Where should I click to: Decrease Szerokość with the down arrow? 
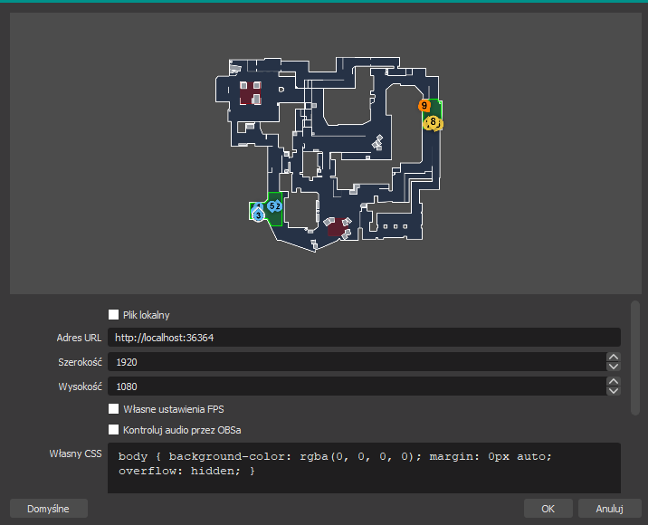click(614, 367)
